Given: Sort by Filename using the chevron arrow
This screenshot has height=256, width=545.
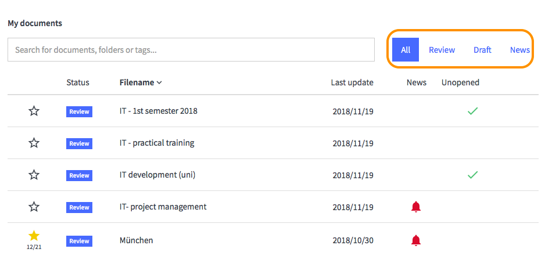Looking at the screenshot, I should tap(159, 82).
